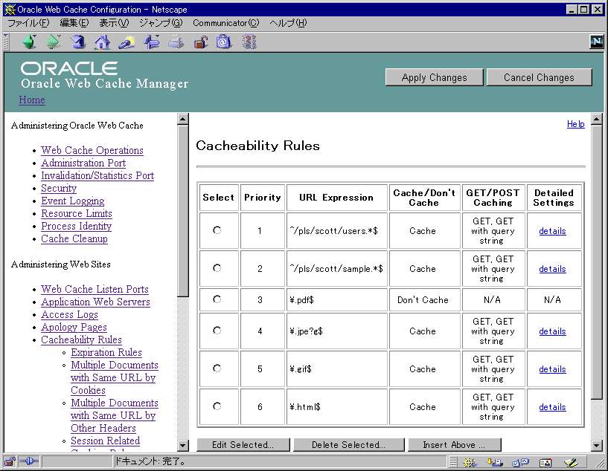Go forward with the Forward arrow icon

pos(54,42)
